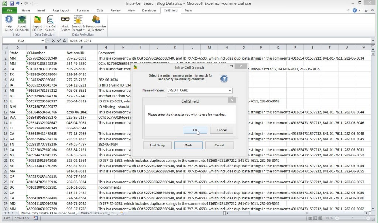Click the Undo icon
This screenshot has height=223, width=378.
tap(18, 3)
